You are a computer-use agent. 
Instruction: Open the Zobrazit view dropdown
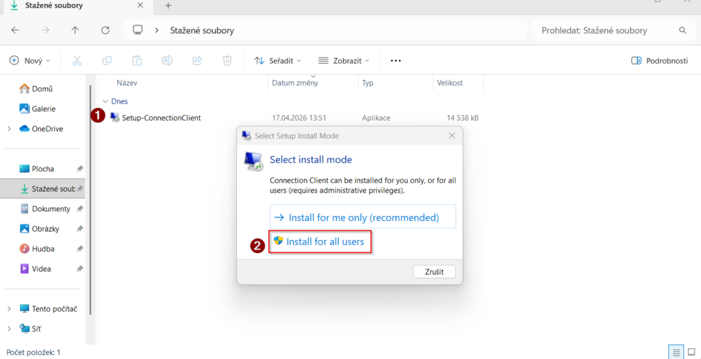click(x=344, y=61)
